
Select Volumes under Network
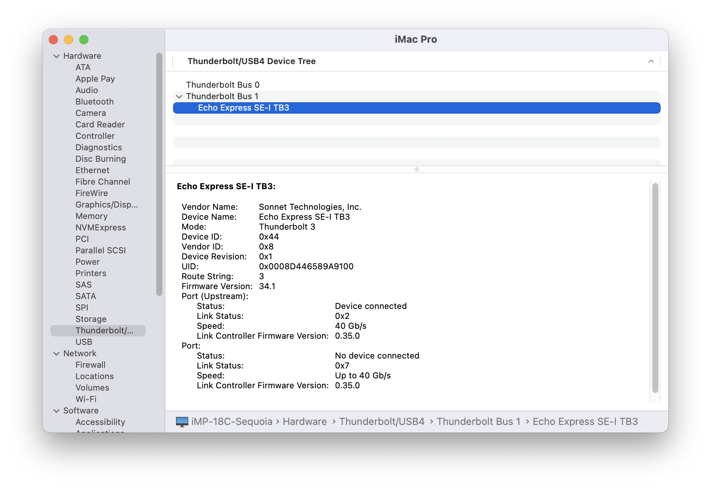[92, 388]
